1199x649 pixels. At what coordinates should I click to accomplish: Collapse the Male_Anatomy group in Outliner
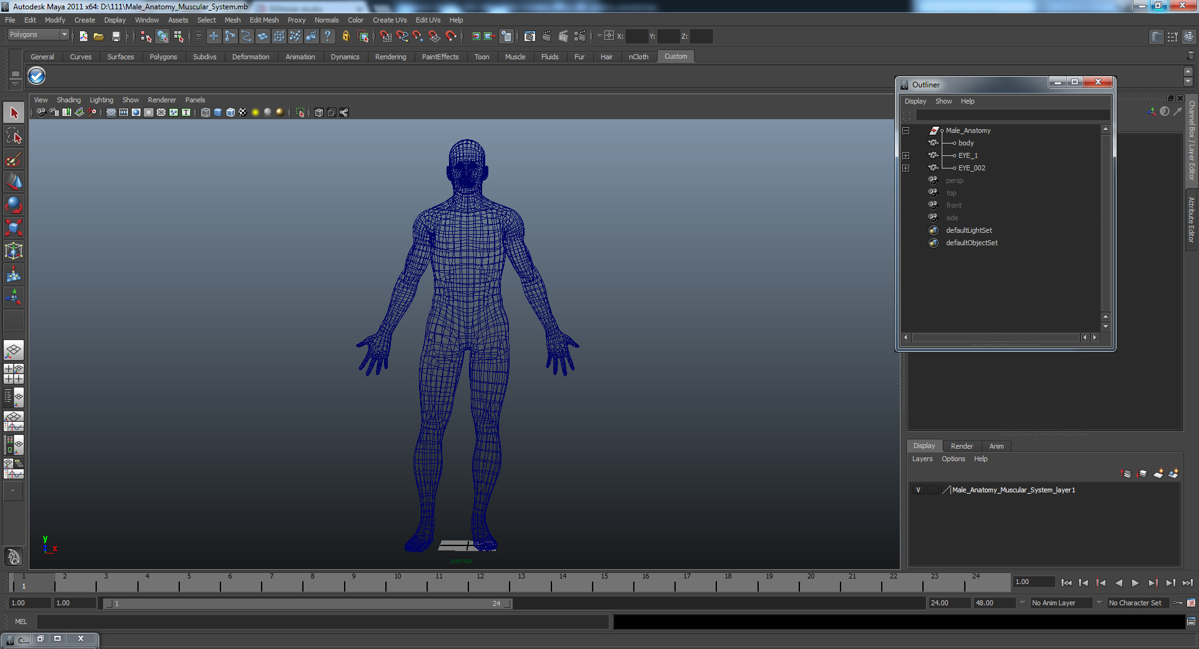tap(905, 131)
